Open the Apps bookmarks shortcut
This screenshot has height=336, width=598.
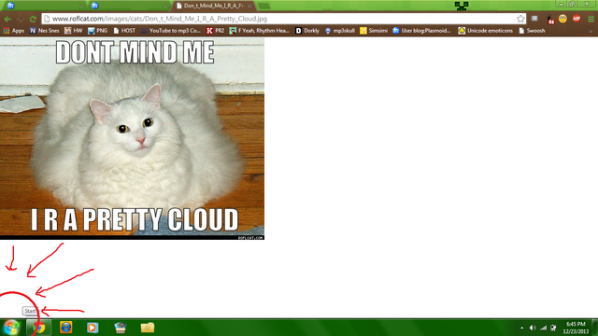pos(14,31)
